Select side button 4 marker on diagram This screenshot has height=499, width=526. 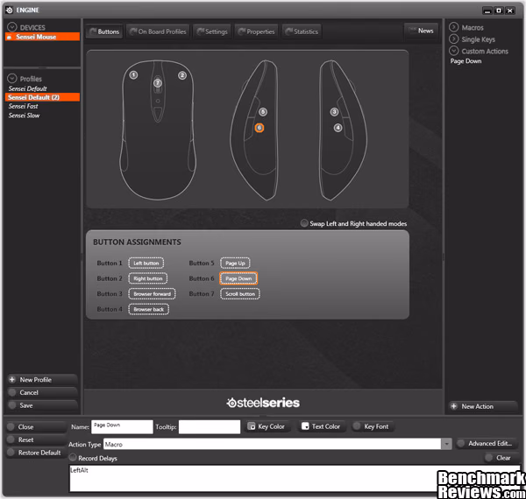338,128
